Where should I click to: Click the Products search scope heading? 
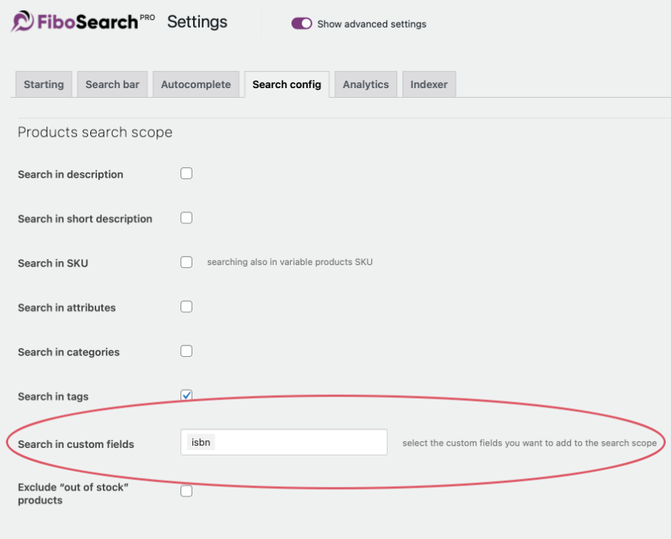coord(94,132)
